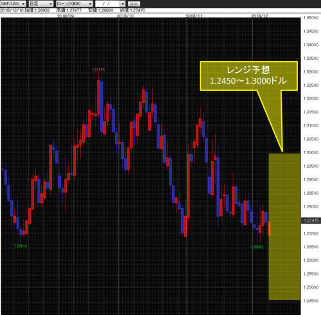Click the 1.32978 high price label
The image size is (321, 315).
[98, 70]
